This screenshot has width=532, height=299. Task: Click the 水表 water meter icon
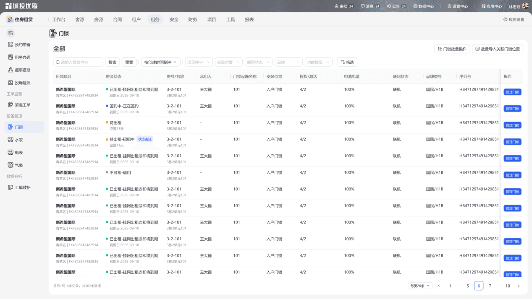(x=11, y=140)
